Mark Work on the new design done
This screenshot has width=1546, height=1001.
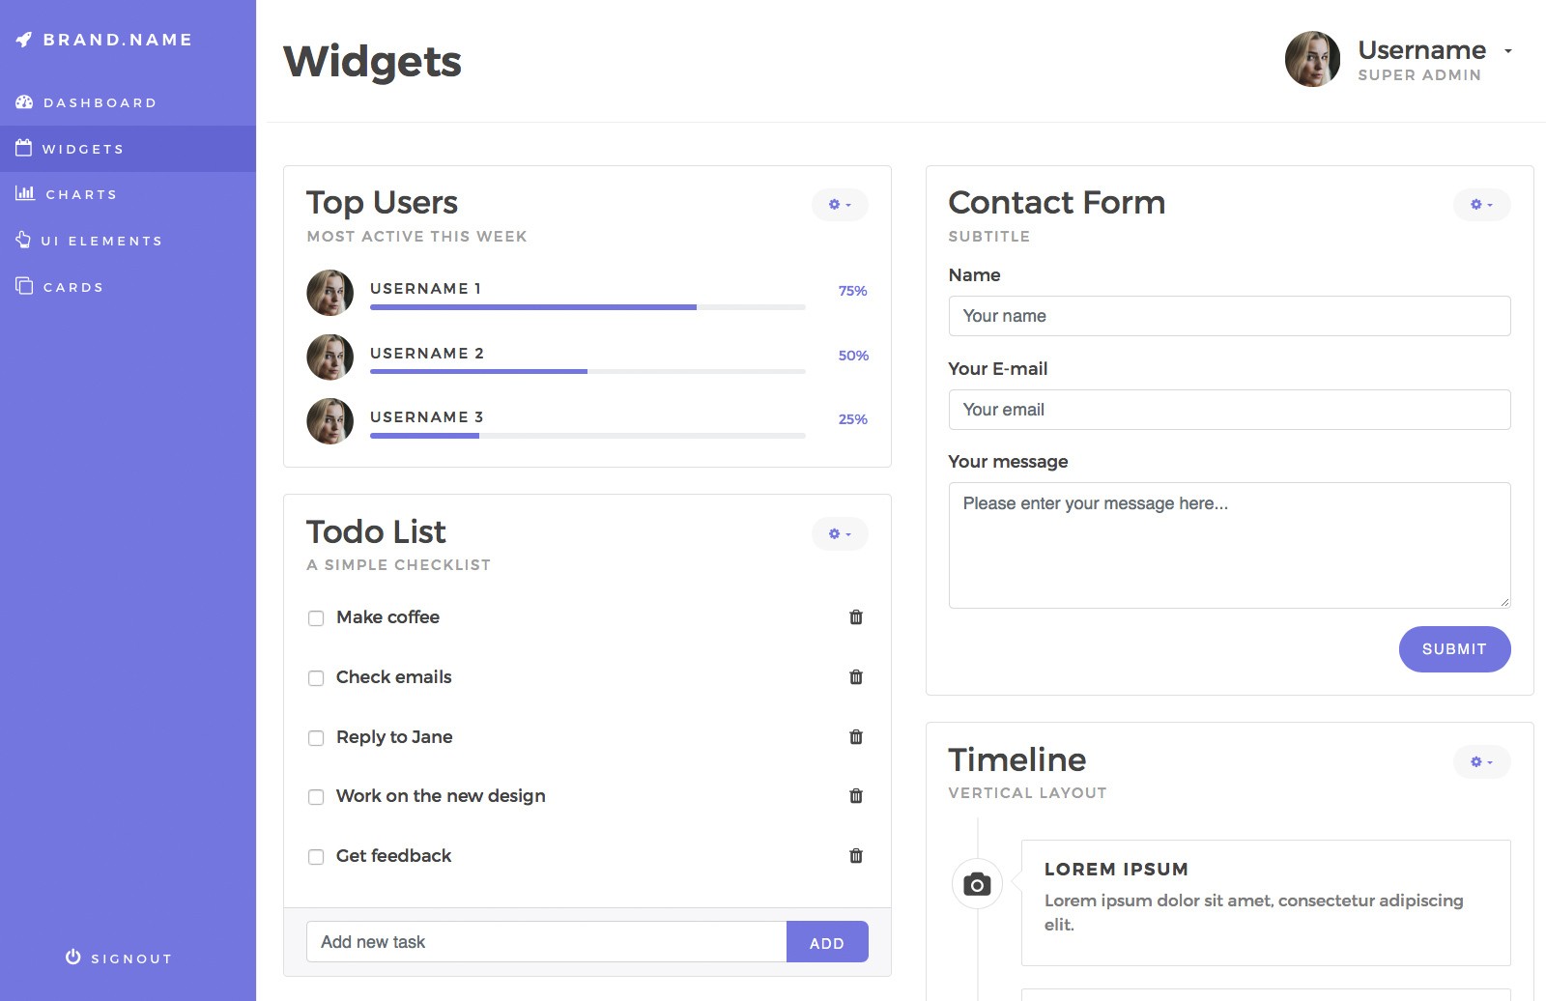point(316,797)
